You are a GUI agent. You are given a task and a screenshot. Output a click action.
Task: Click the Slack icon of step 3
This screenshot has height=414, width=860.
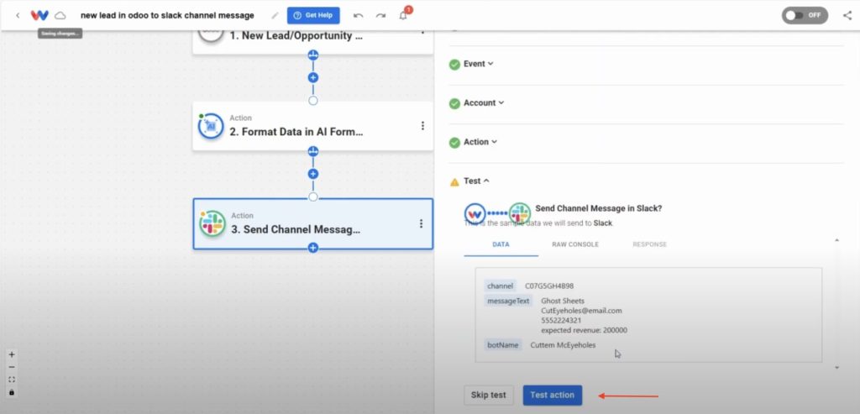[x=212, y=223]
